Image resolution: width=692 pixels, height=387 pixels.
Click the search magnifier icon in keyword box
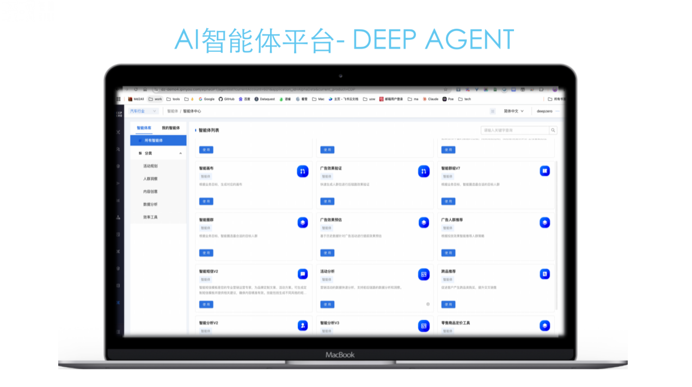(553, 130)
